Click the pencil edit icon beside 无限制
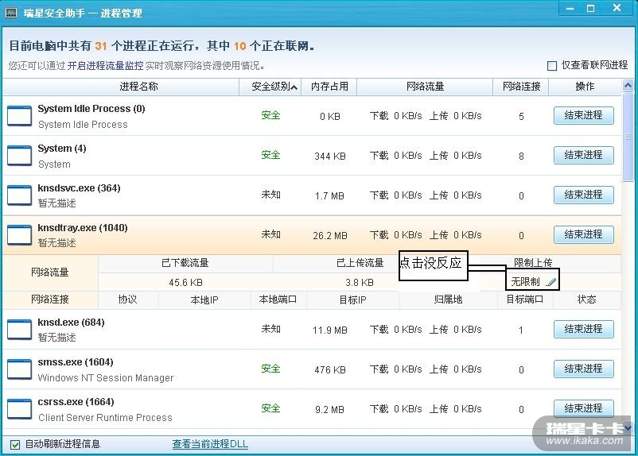The width and height of the screenshot is (638, 456). click(550, 282)
